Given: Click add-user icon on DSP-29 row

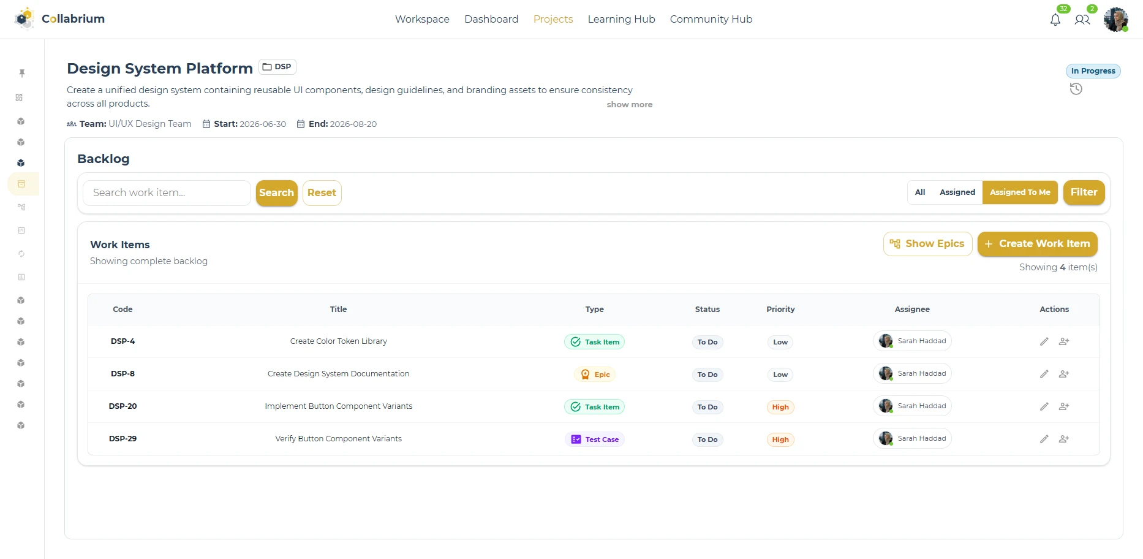Looking at the screenshot, I should tap(1064, 439).
